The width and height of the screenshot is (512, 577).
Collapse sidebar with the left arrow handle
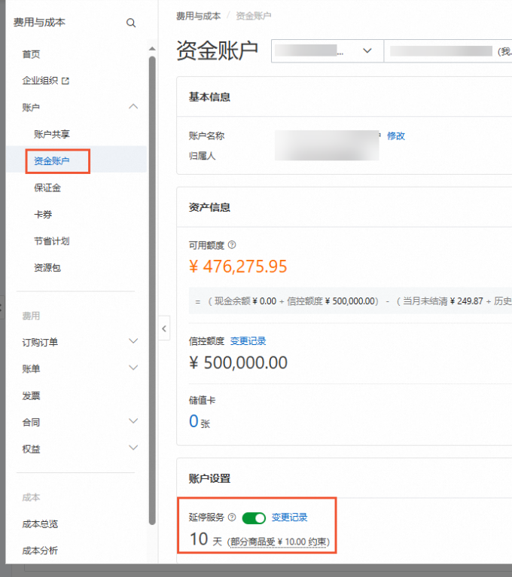(x=164, y=328)
